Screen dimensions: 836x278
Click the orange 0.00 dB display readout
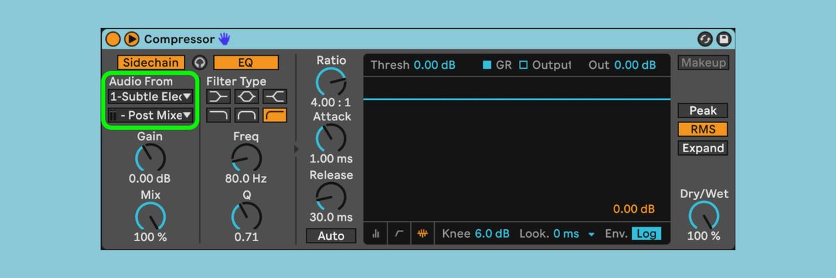click(x=634, y=209)
